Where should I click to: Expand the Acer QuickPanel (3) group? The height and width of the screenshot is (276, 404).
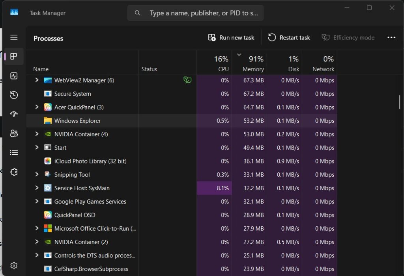pyautogui.click(x=37, y=107)
